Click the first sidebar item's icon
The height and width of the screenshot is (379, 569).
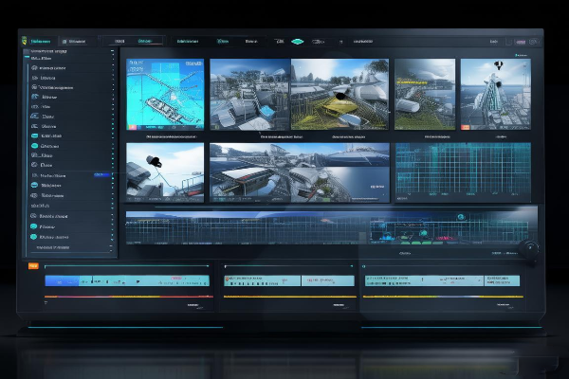34,69
